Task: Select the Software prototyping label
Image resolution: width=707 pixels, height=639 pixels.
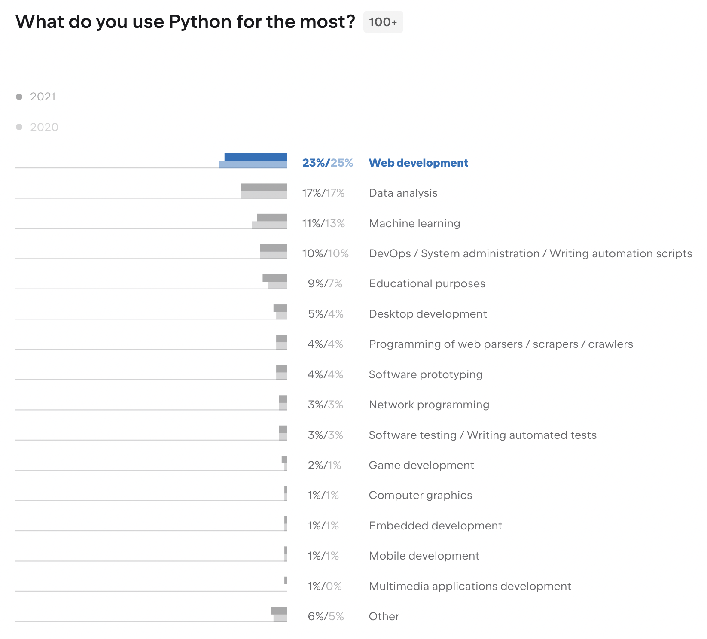Action: point(426,374)
